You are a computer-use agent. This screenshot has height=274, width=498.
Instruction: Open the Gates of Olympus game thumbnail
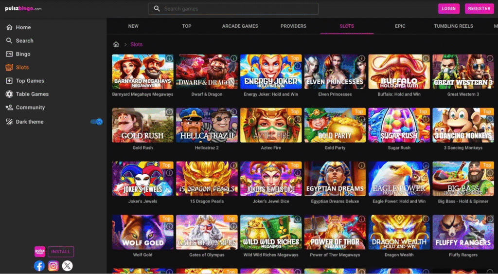207,232
